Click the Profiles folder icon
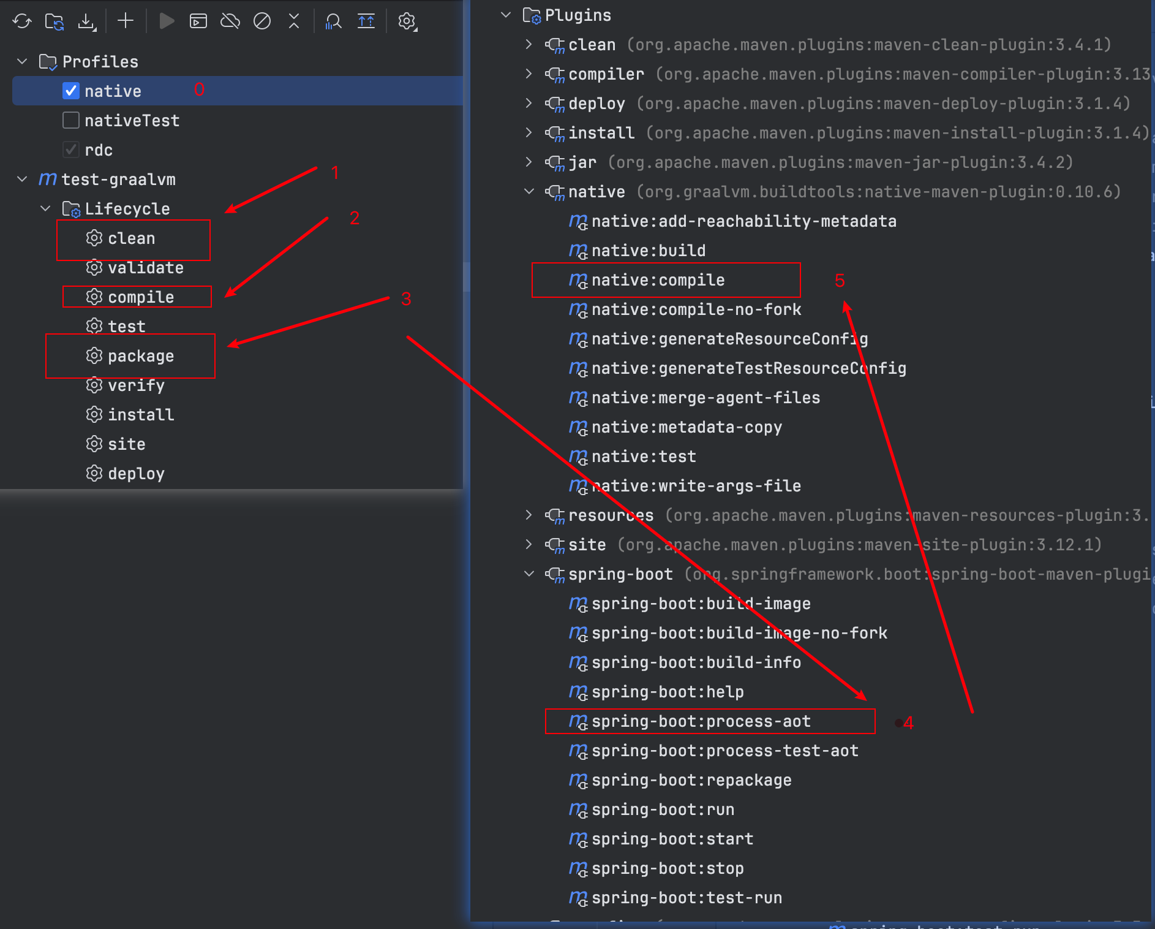The height and width of the screenshot is (929, 1155). coord(48,62)
